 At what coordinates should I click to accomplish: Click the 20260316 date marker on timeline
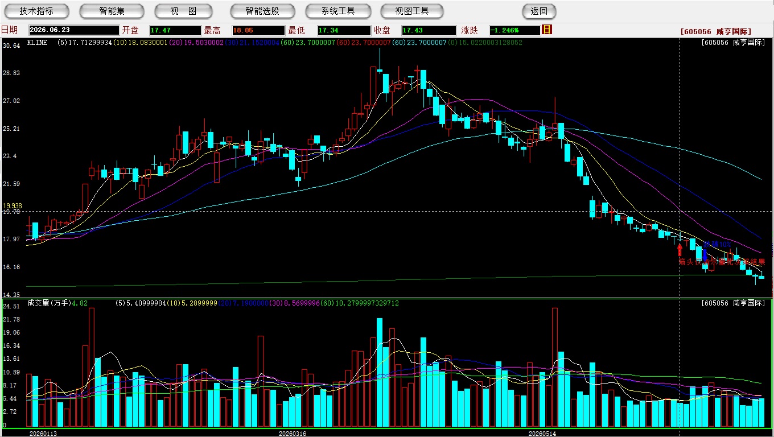[x=292, y=433]
